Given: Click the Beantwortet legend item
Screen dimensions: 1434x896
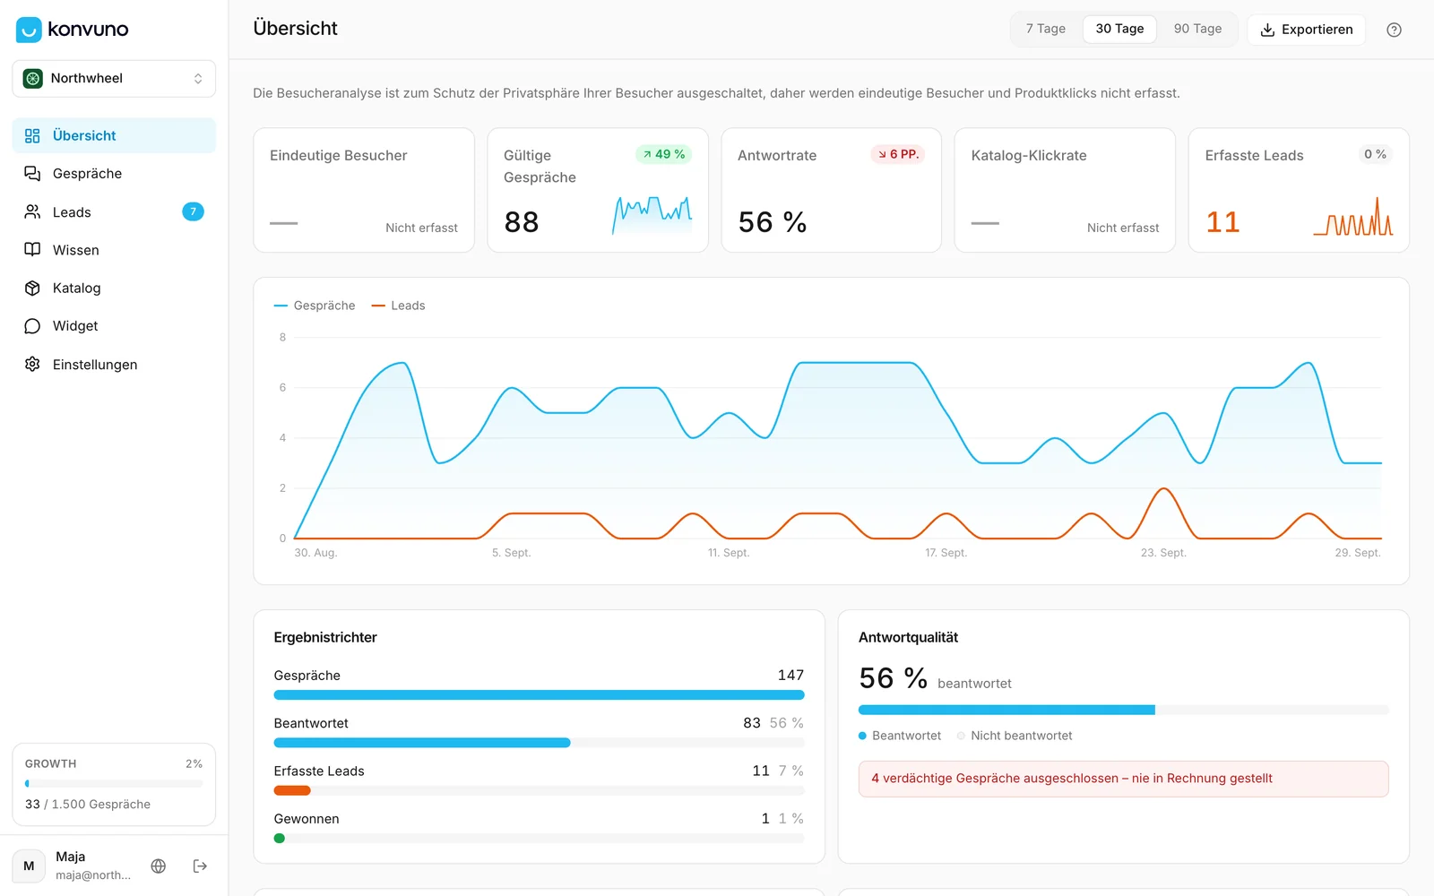Looking at the screenshot, I should point(900,736).
